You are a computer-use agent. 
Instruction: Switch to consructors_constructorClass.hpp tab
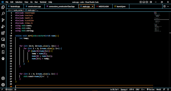point(62,7)
